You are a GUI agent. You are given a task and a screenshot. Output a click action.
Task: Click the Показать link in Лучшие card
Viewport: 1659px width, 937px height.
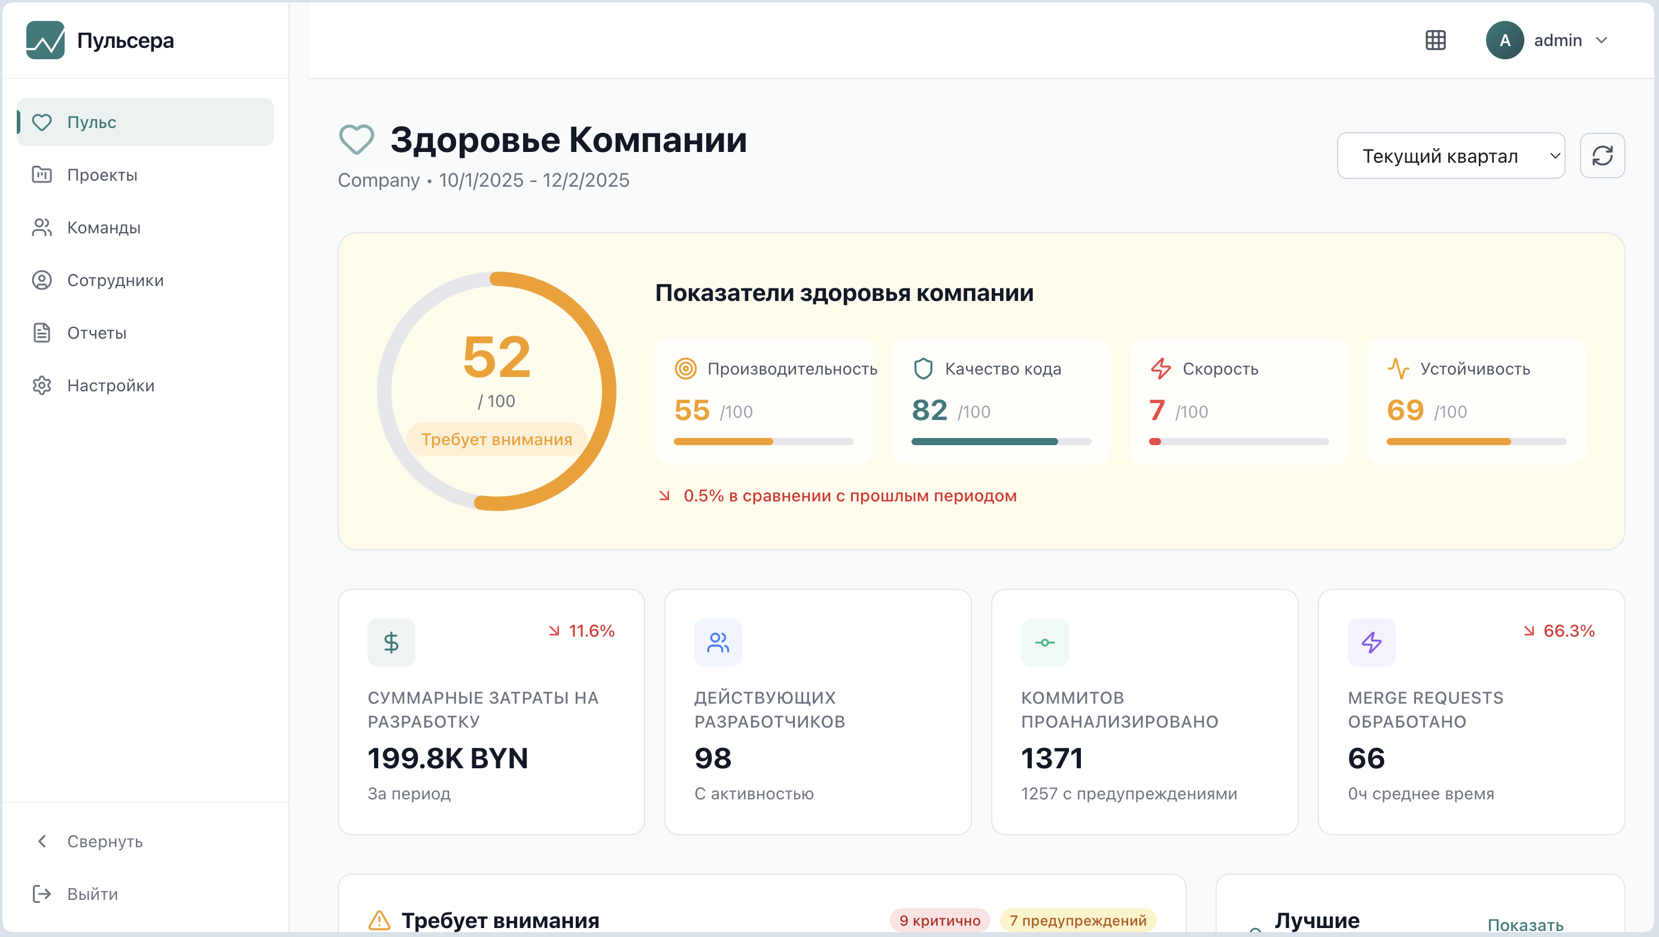pos(1525,925)
